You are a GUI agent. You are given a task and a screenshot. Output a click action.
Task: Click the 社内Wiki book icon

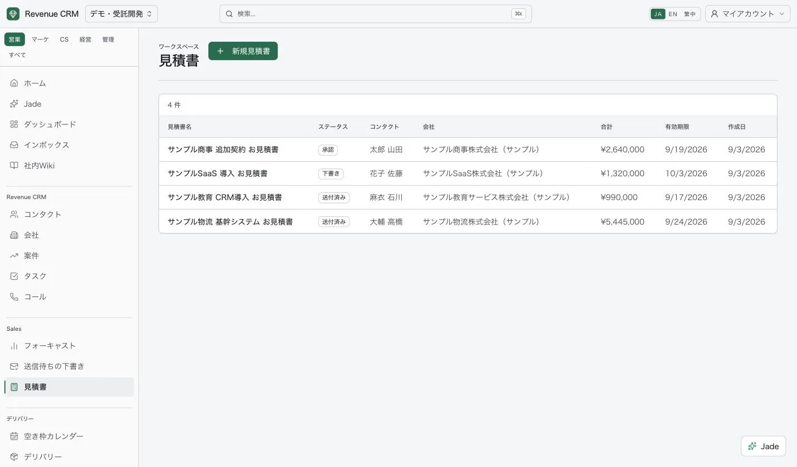(14, 166)
